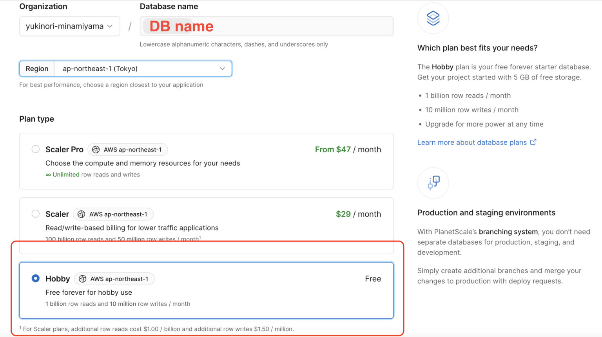The height and width of the screenshot is (337, 602).
Task: Click the infinity icon before Unlimited
Action: 48,175
